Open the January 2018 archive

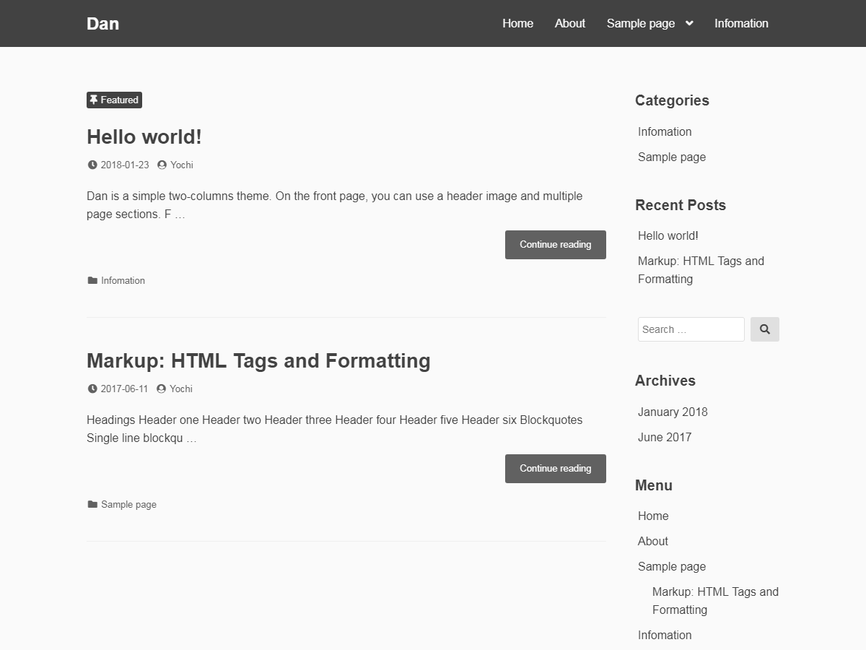point(673,412)
